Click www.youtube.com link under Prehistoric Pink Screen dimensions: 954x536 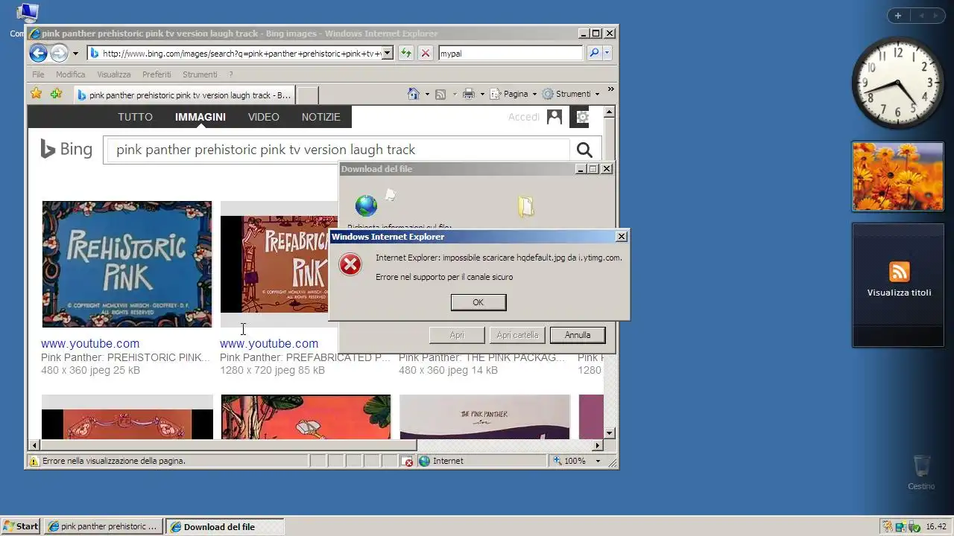tap(90, 343)
